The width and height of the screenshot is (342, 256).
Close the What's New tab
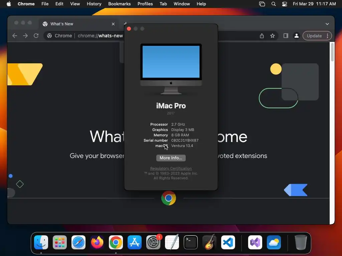113,24
